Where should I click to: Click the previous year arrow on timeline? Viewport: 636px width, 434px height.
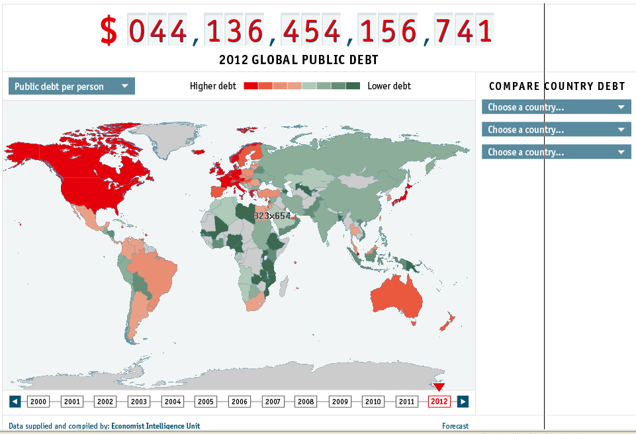(x=15, y=402)
